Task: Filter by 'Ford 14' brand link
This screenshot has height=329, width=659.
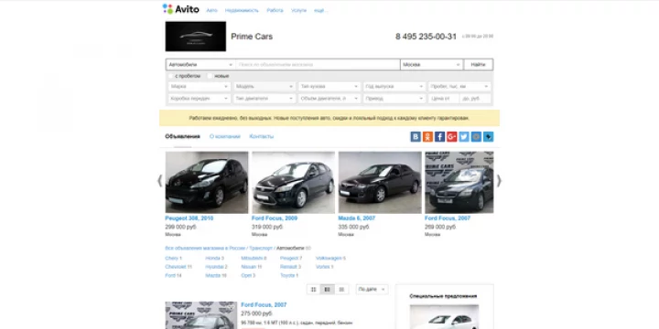Action: pyautogui.click(x=174, y=276)
